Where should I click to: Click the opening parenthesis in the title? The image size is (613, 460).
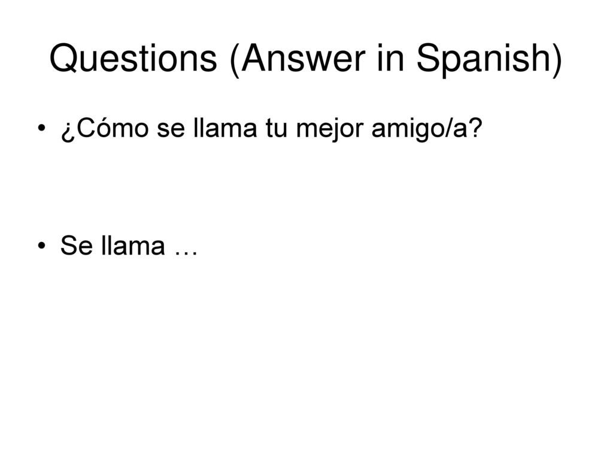click(x=235, y=60)
